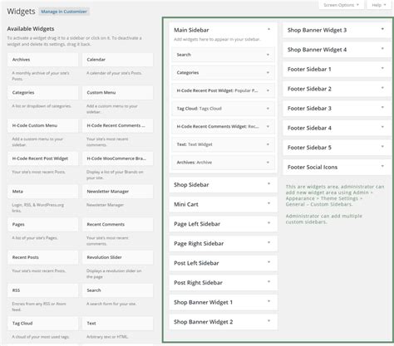The height and width of the screenshot is (346, 394).
Task: Select the Revolution Slider widget
Action: click(x=117, y=257)
